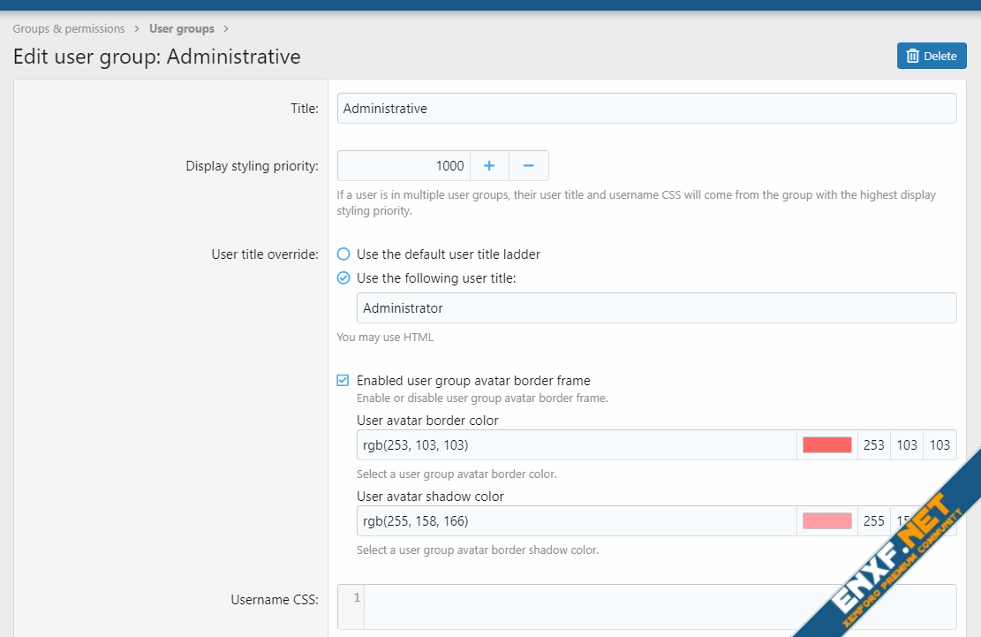Toggle 'Enabled user group avatar border frame' checkbox
This screenshot has height=637, width=981.
[343, 381]
